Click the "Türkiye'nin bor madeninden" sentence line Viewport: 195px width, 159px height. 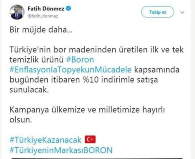coord(97,50)
